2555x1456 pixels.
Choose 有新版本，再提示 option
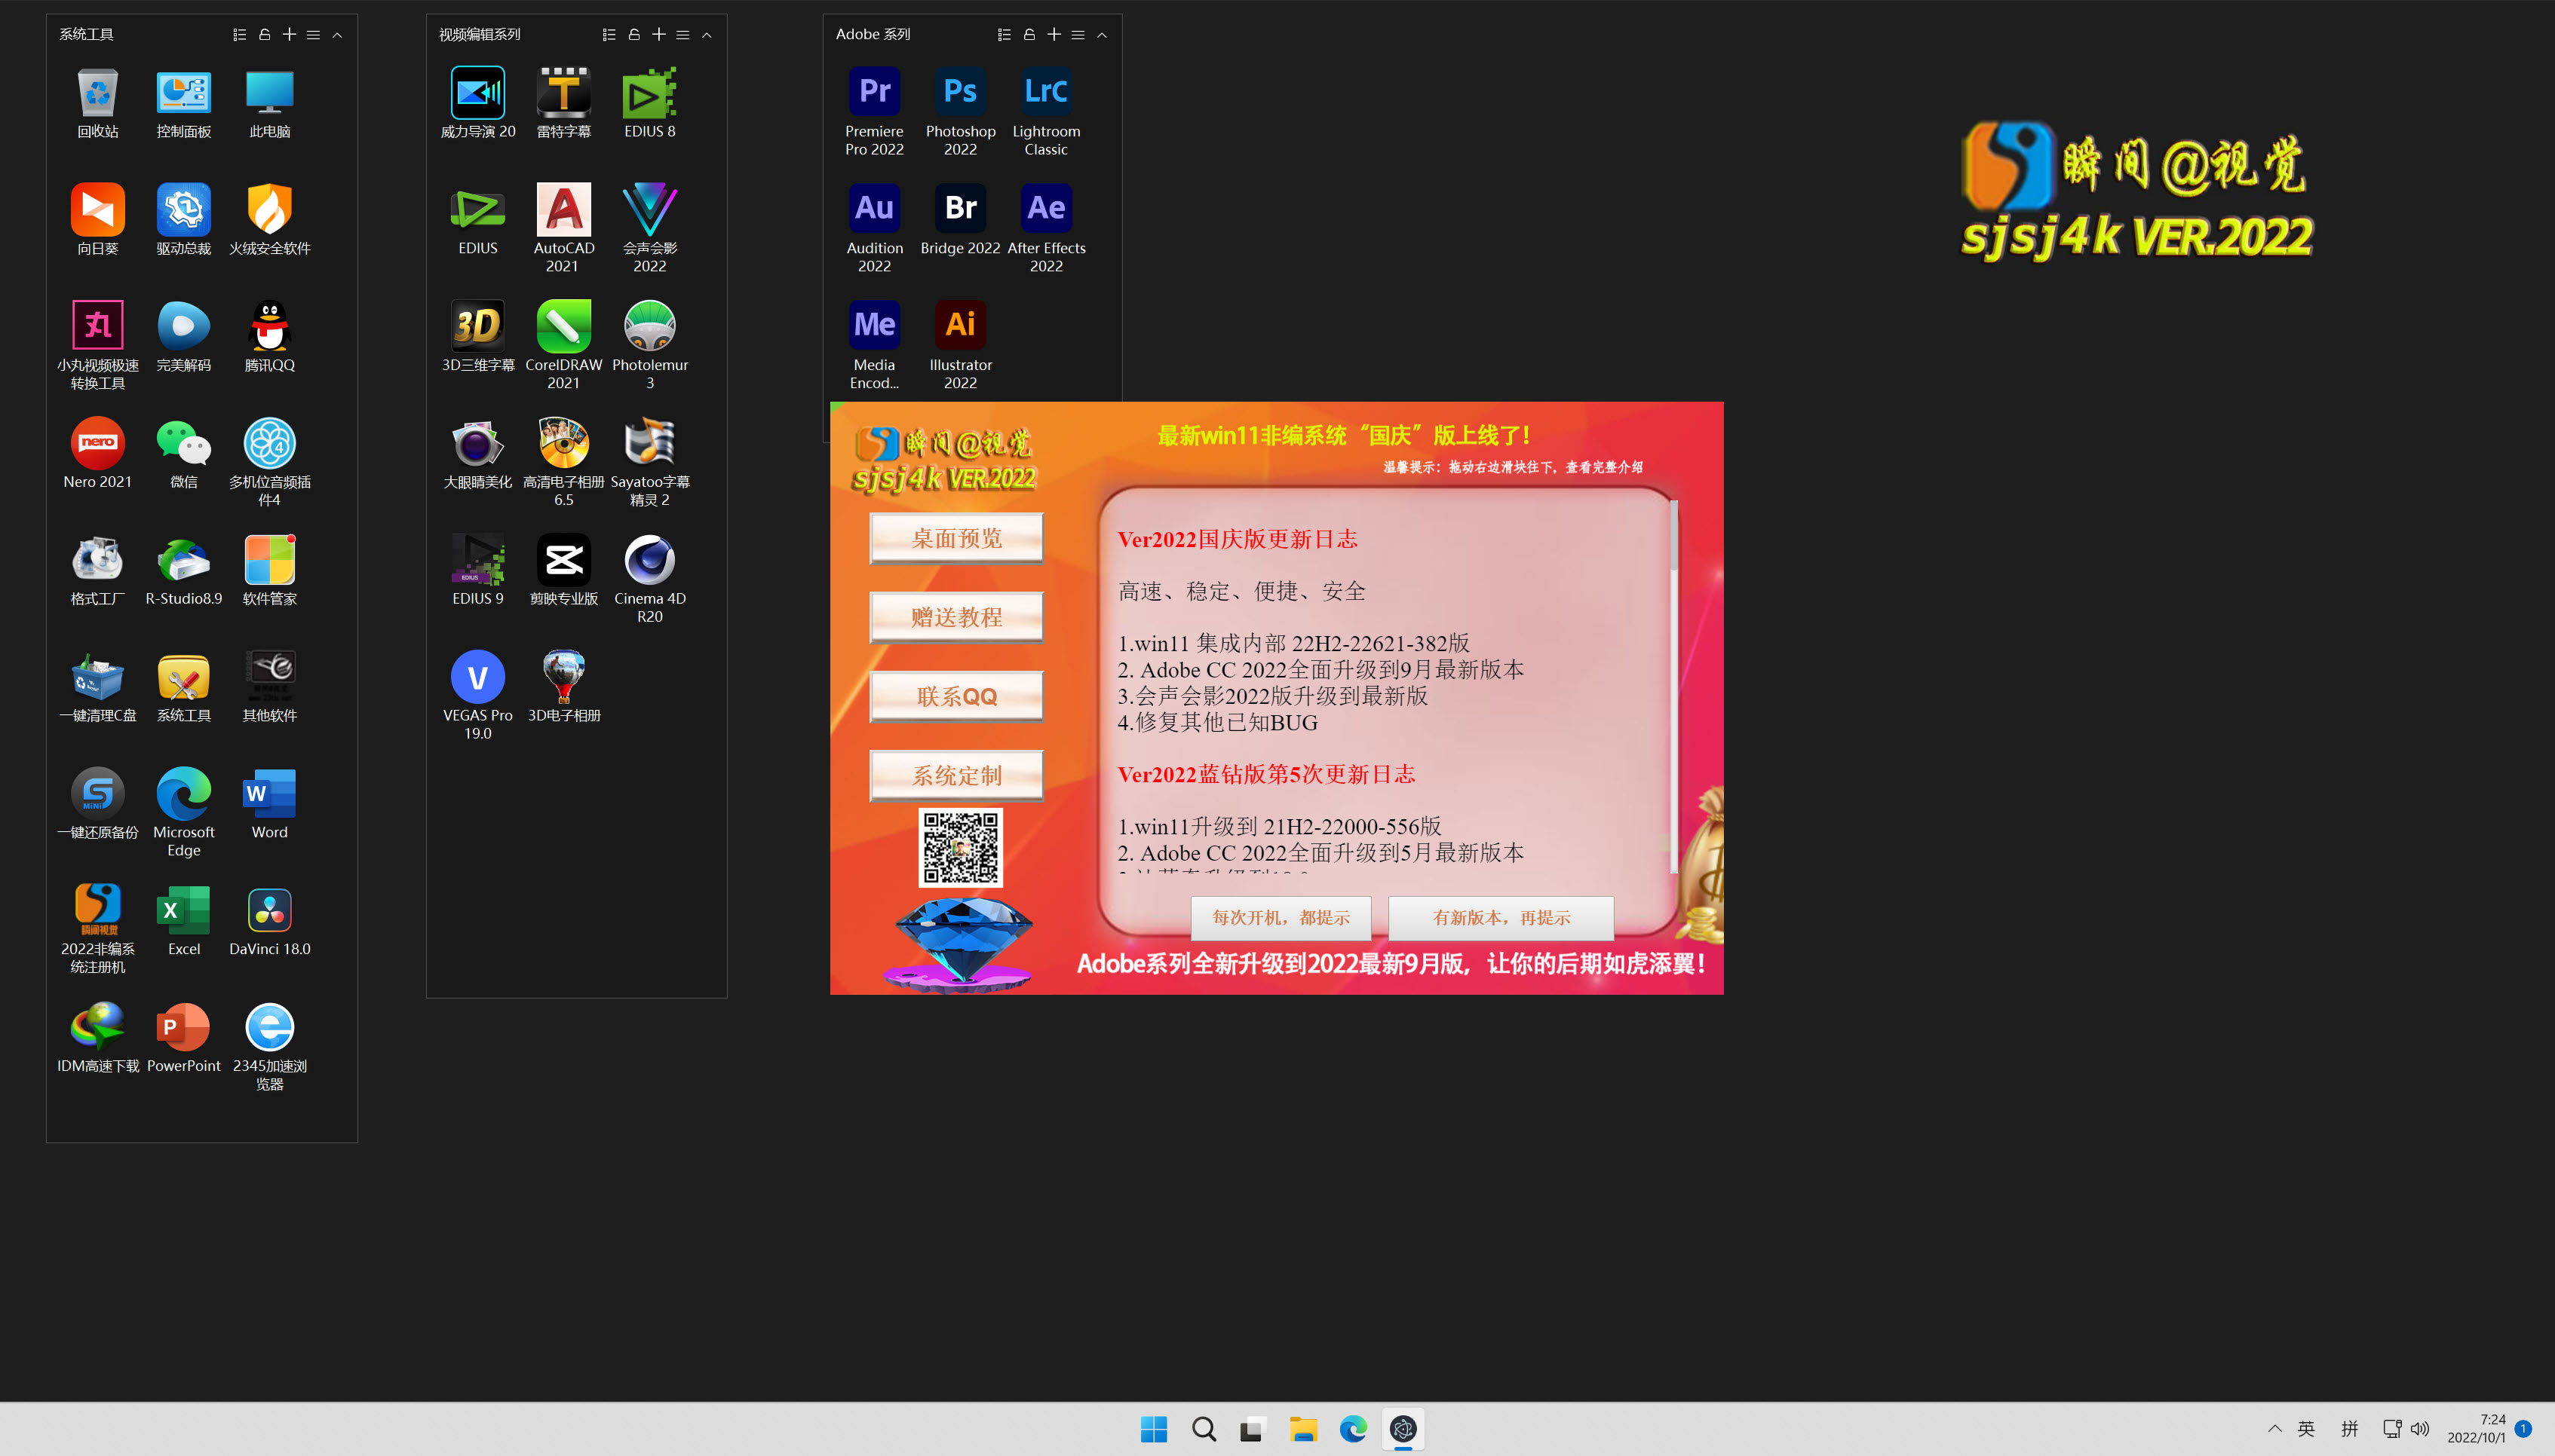point(1501,917)
